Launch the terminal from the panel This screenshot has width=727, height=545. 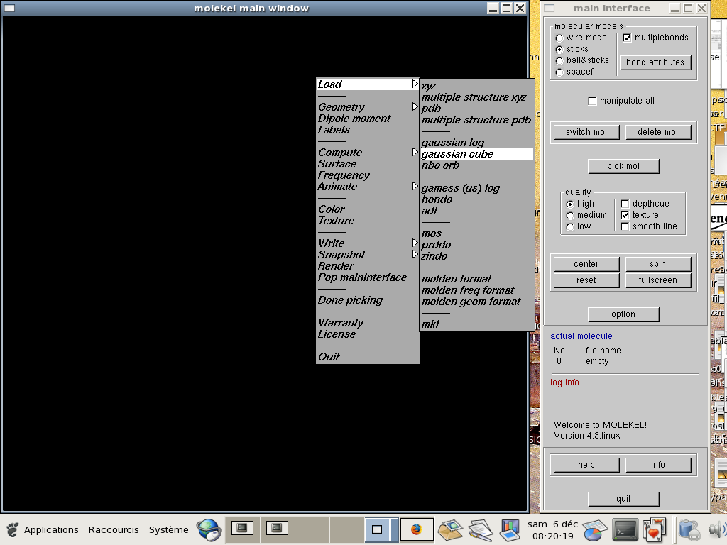tap(625, 529)
